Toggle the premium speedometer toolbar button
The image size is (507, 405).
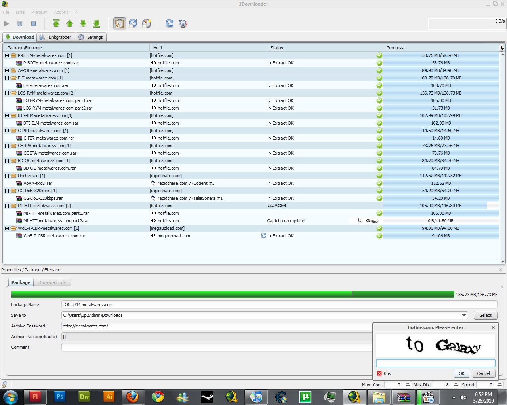147,24
